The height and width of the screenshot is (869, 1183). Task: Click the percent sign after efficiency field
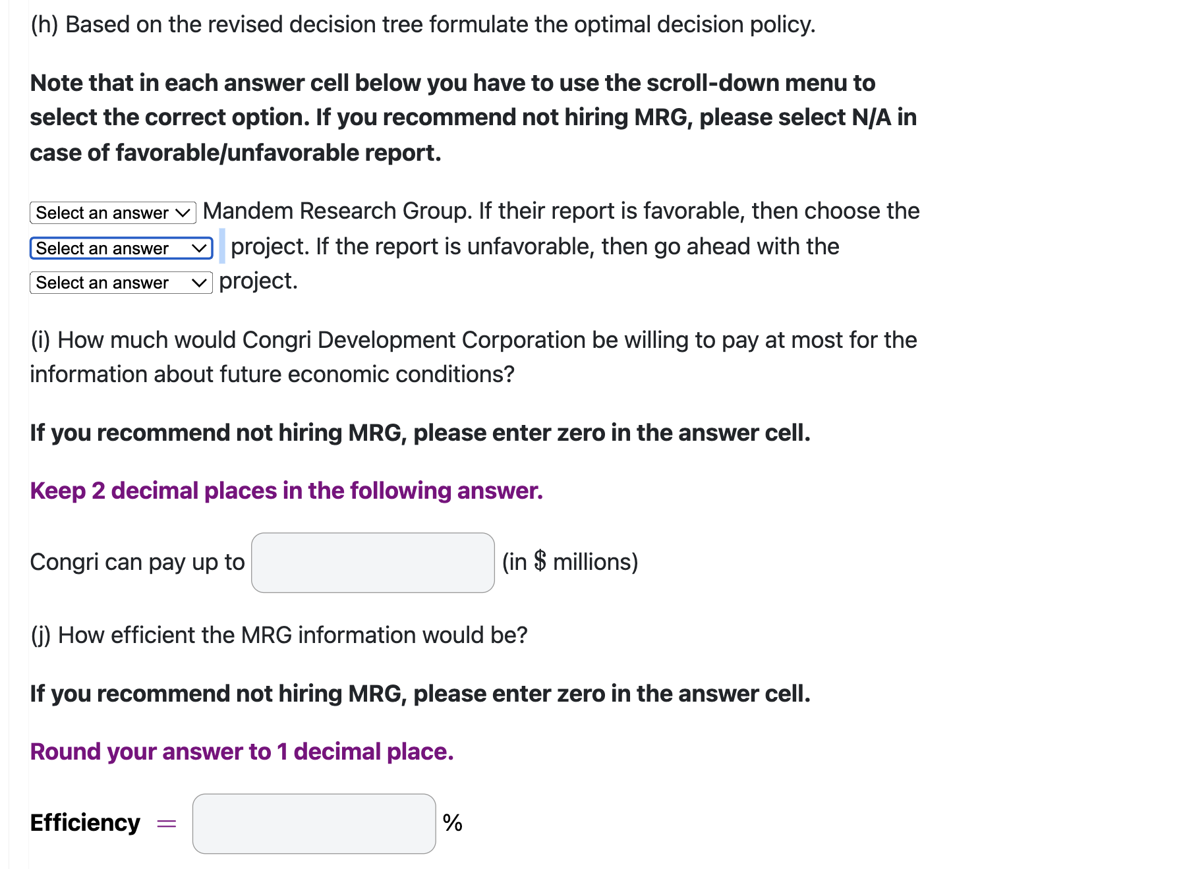coord(453,823)
